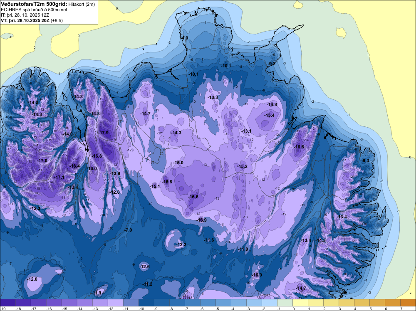Image resolution: width=416 pixels, height=311 pixels.
Task: Select legend swatch between -14 and -13 labels
Action: (84, 303)
